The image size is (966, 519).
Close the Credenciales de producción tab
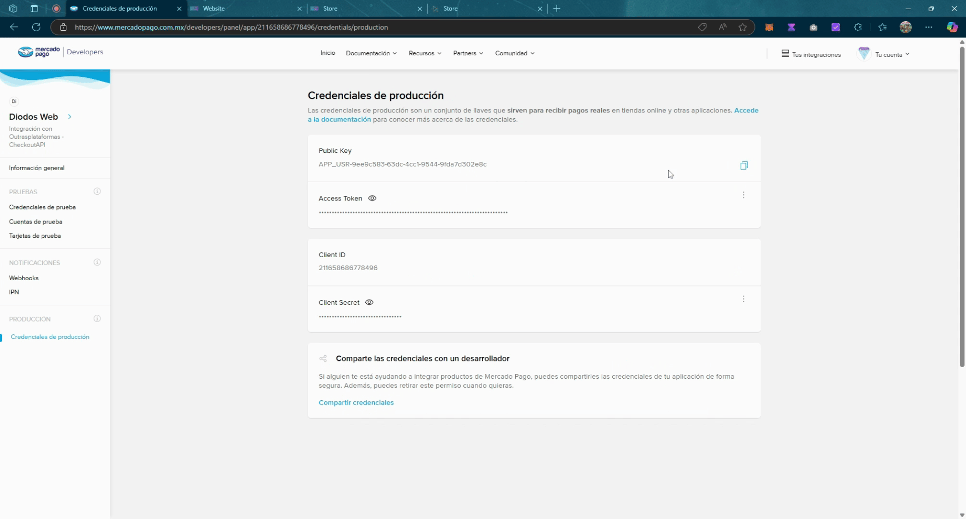click(179, 9)
